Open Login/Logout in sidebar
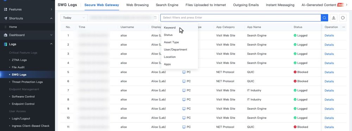352x131 pixels. (x=21, y=119)
